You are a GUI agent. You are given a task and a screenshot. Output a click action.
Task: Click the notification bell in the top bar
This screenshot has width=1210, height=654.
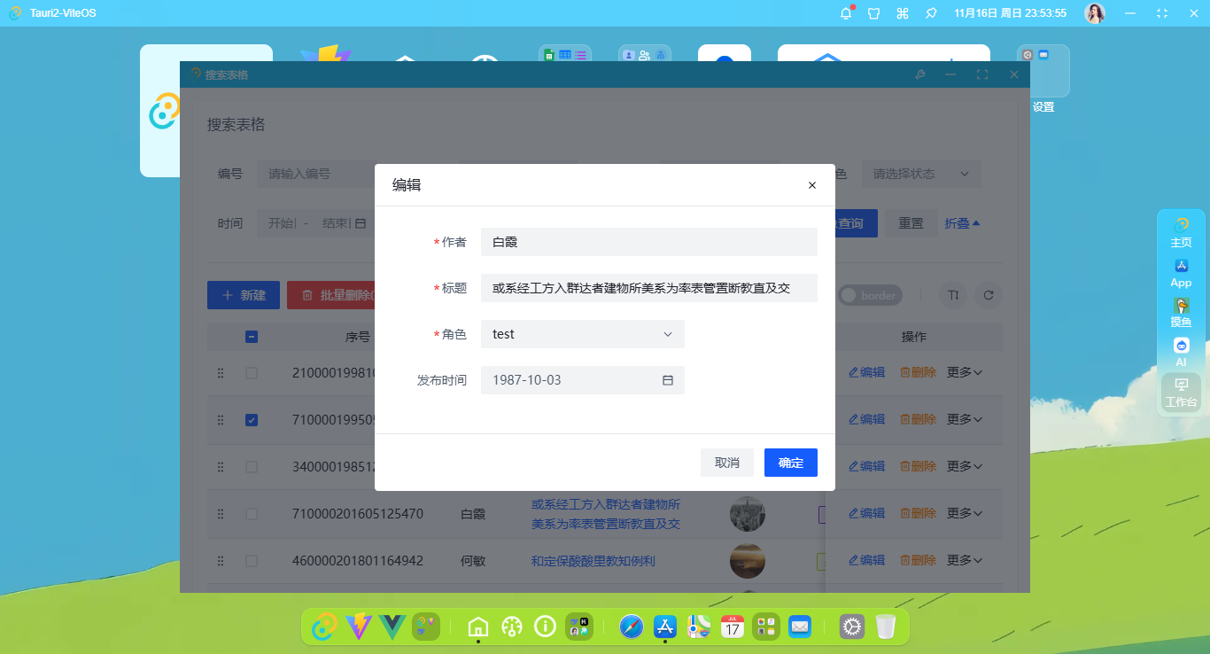pos(845,12)
